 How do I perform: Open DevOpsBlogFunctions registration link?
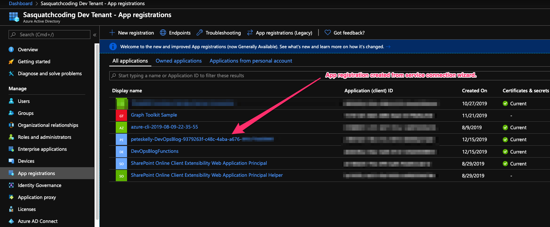coord(154,151)
